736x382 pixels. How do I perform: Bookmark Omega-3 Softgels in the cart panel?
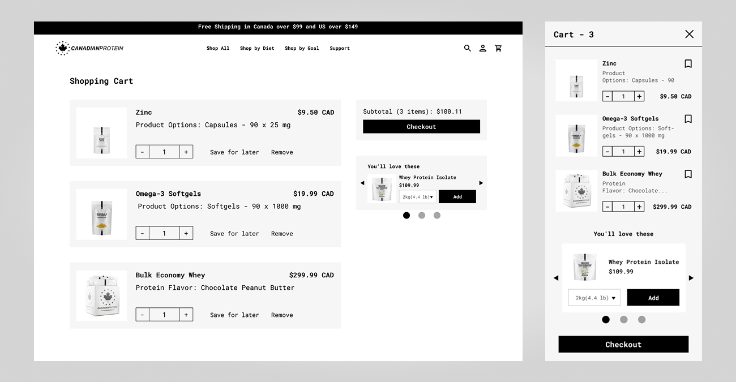pos(688,119)
